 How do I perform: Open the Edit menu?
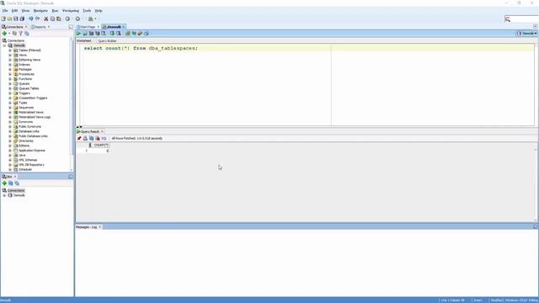click(x=14, y=11)
